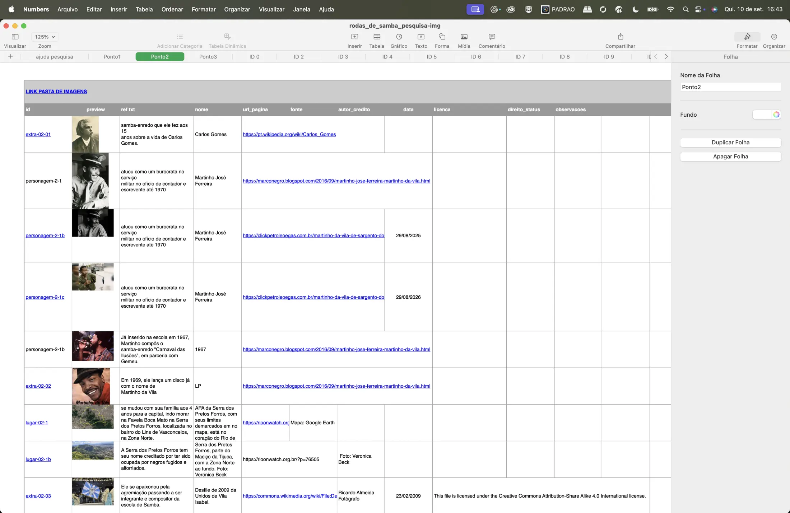Screen dimensions: 790x513
Task: Show next sheet tabs with right chevron
Action: point(666,56)
